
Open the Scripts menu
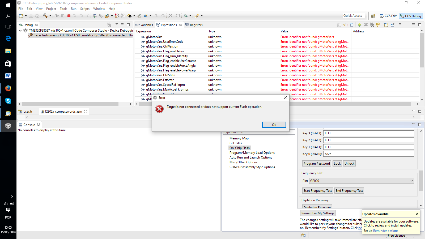(85, 8)
